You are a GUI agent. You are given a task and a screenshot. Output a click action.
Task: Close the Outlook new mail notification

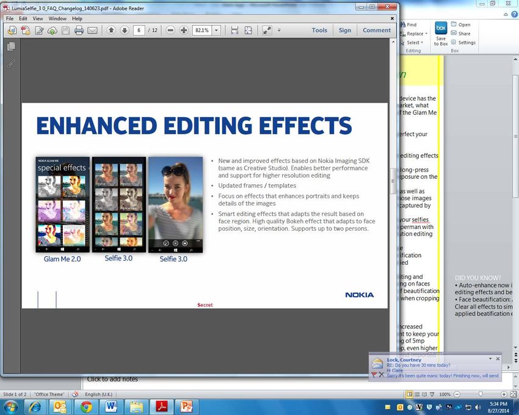tap(498, 359)
